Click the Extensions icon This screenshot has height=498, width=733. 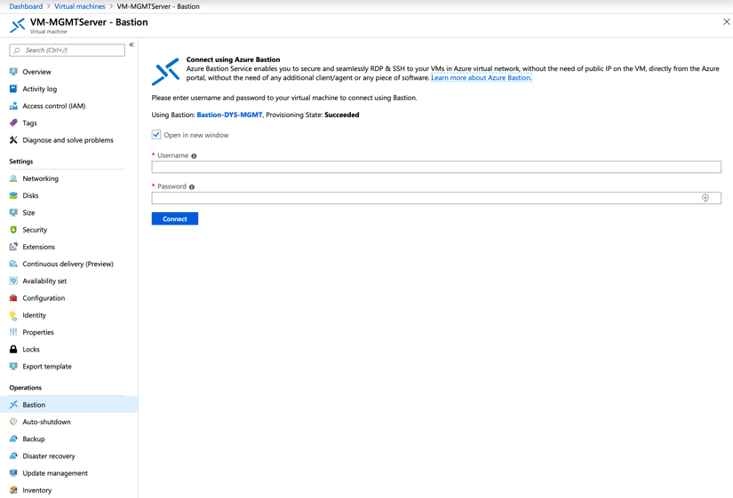tap(13, 247)
